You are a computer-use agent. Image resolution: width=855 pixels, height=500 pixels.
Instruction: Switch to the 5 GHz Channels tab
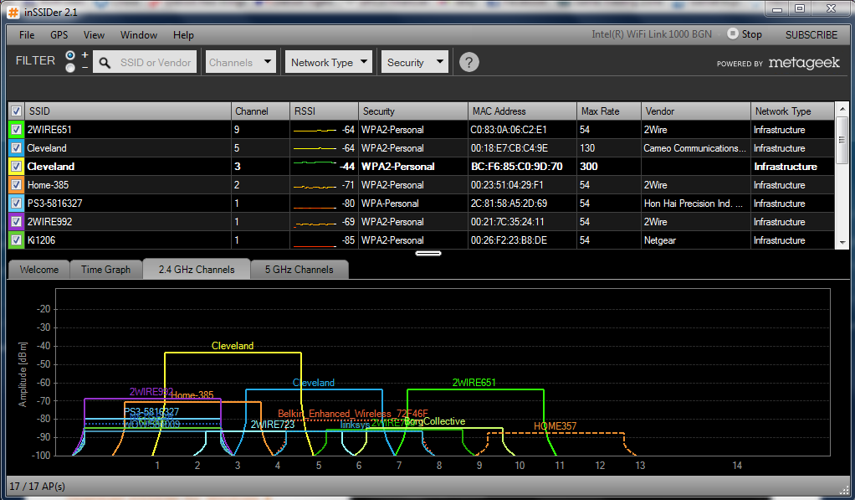[x=299, y=269]
